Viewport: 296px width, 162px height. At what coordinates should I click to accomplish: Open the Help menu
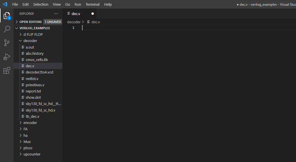[x=108, y=4]
